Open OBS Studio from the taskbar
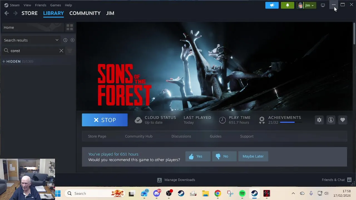The image size is (356, 200). click(x=169, y=193)
